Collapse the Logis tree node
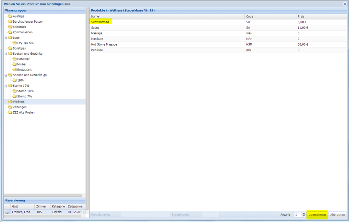The height and width of the screenshot is (222, 349). pos(6,38)
